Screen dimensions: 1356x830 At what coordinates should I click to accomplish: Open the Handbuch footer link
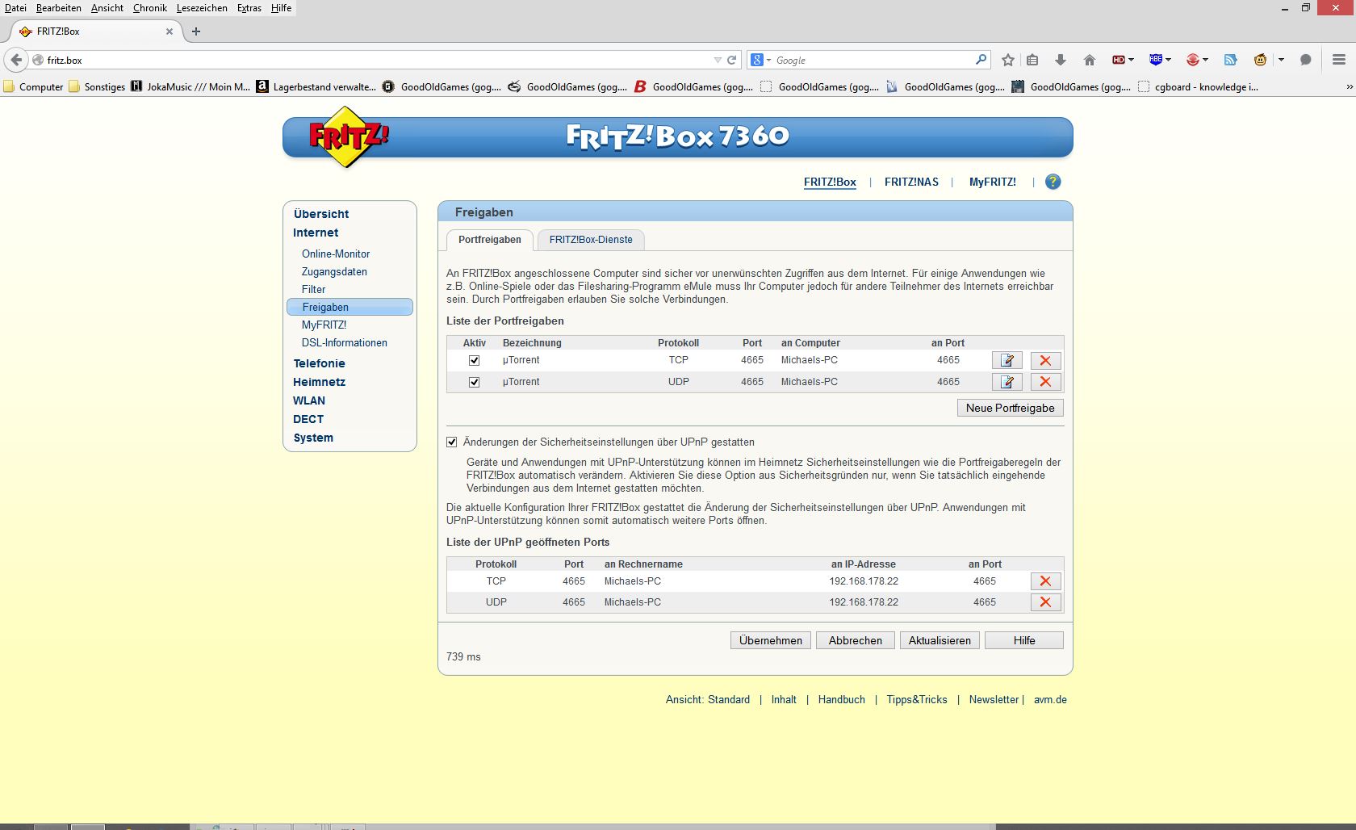point(842,700)
